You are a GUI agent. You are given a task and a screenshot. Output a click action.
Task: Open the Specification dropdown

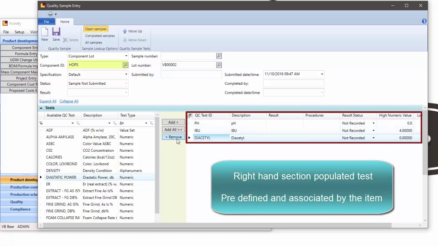[126, 74]
